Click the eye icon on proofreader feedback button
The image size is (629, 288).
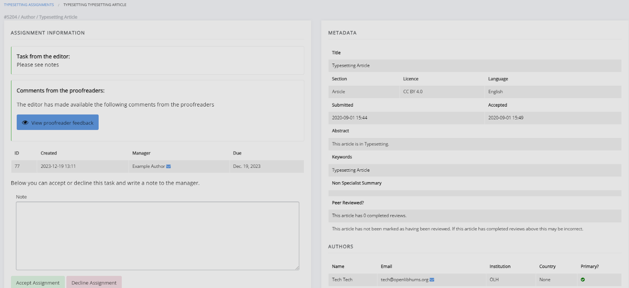point(25,123)
